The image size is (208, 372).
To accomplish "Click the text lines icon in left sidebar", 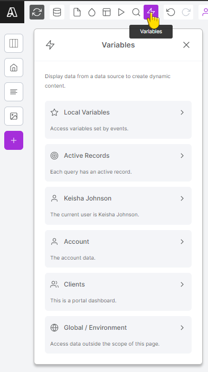I will 14,92.
